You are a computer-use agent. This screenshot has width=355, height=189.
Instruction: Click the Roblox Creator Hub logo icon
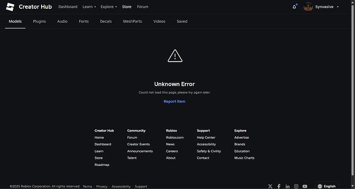[10, 7]
